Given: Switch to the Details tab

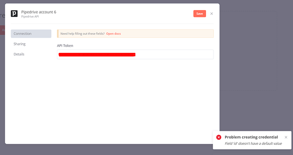Looking at the screenshot, I should point(19,54).
